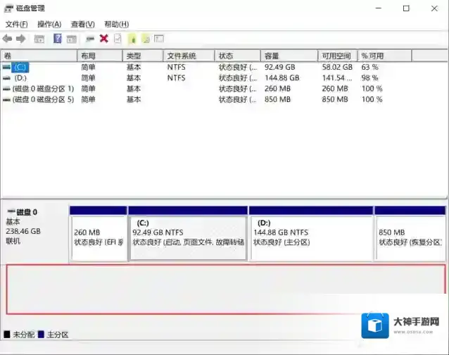Toggle the action pane toolbar icon
Viewport: 449px width, 355px height.
click(72, 39)
